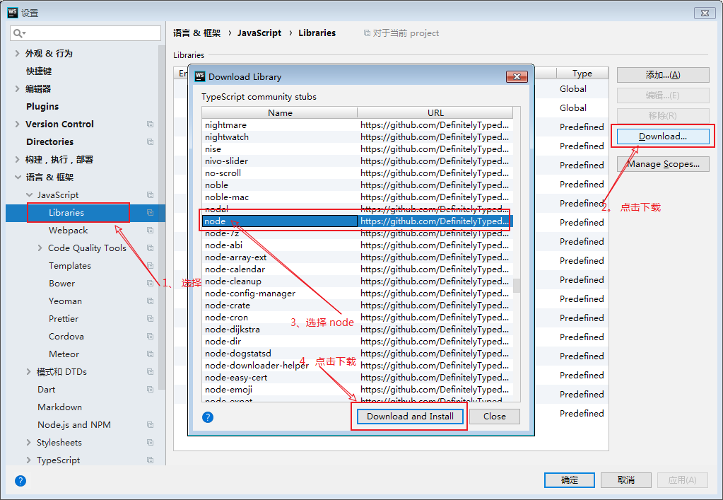Click the stubs list vertical scrollbar thumb
The height and width of the screenshot is (500, 723).
[517, 286]
